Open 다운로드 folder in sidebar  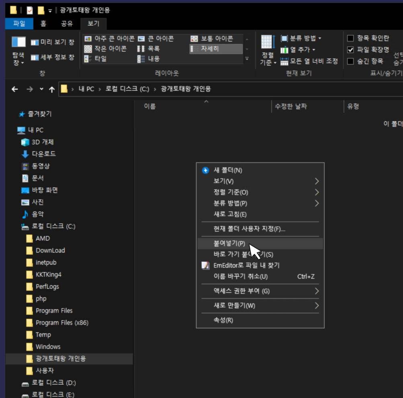pyautogui.click(x=43, y=154)
